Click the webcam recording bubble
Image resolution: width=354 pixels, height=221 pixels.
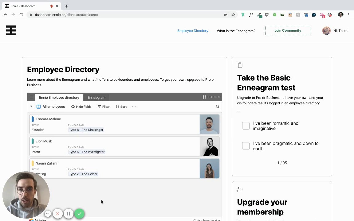[x=26, y=195]
